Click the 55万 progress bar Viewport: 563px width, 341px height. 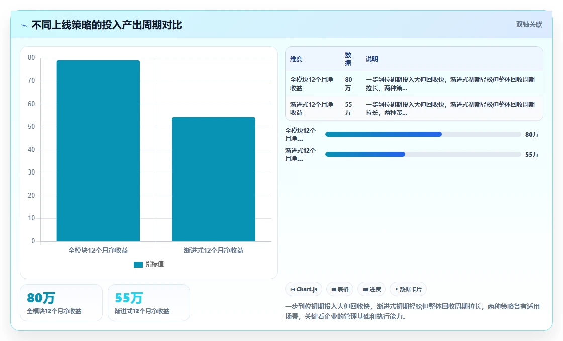(x=423, y=154)
